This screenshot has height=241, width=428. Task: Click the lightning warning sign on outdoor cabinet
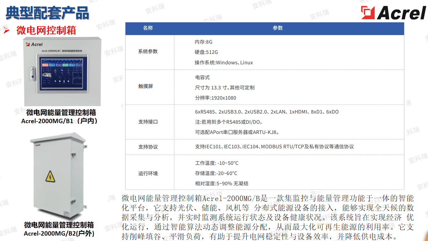[x=50, y=177]
